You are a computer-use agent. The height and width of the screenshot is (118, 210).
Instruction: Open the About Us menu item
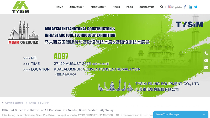click(x=76, y=7)
